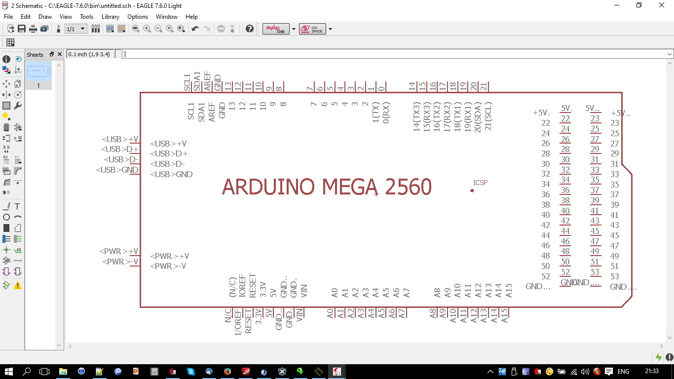674x379 pixels.
Task: Select the filled Rectangle tool
Action: (x=6, y=228)
